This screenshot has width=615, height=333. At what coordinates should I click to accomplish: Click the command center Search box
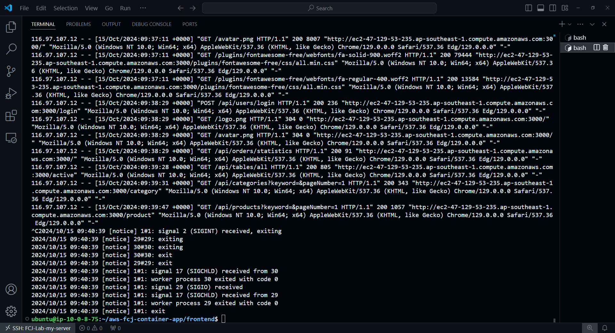point(319,8)
